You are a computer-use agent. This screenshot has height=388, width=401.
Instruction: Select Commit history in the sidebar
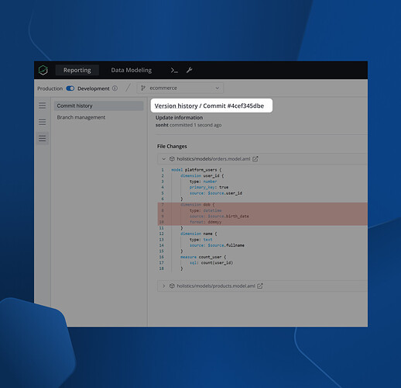pyautogui.click(x=98, y=106)
